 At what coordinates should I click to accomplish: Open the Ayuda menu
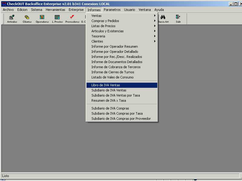159,10
